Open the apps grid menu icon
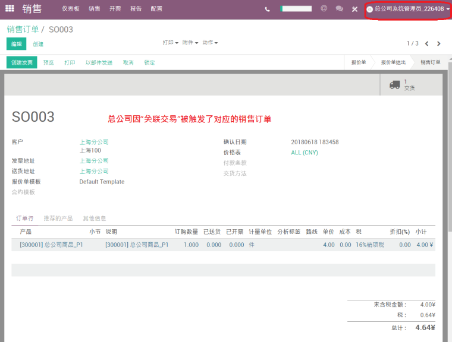The height and width of the screenshot is (342, 452). pyautogui.click(x=10, y=9)
